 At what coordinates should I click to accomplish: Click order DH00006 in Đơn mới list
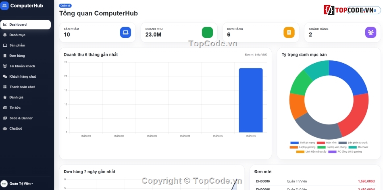pos(263,182)
